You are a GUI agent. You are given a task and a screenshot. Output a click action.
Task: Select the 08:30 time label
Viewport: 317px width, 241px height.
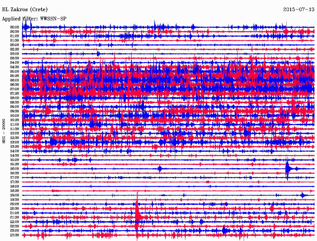coord(15,102)
